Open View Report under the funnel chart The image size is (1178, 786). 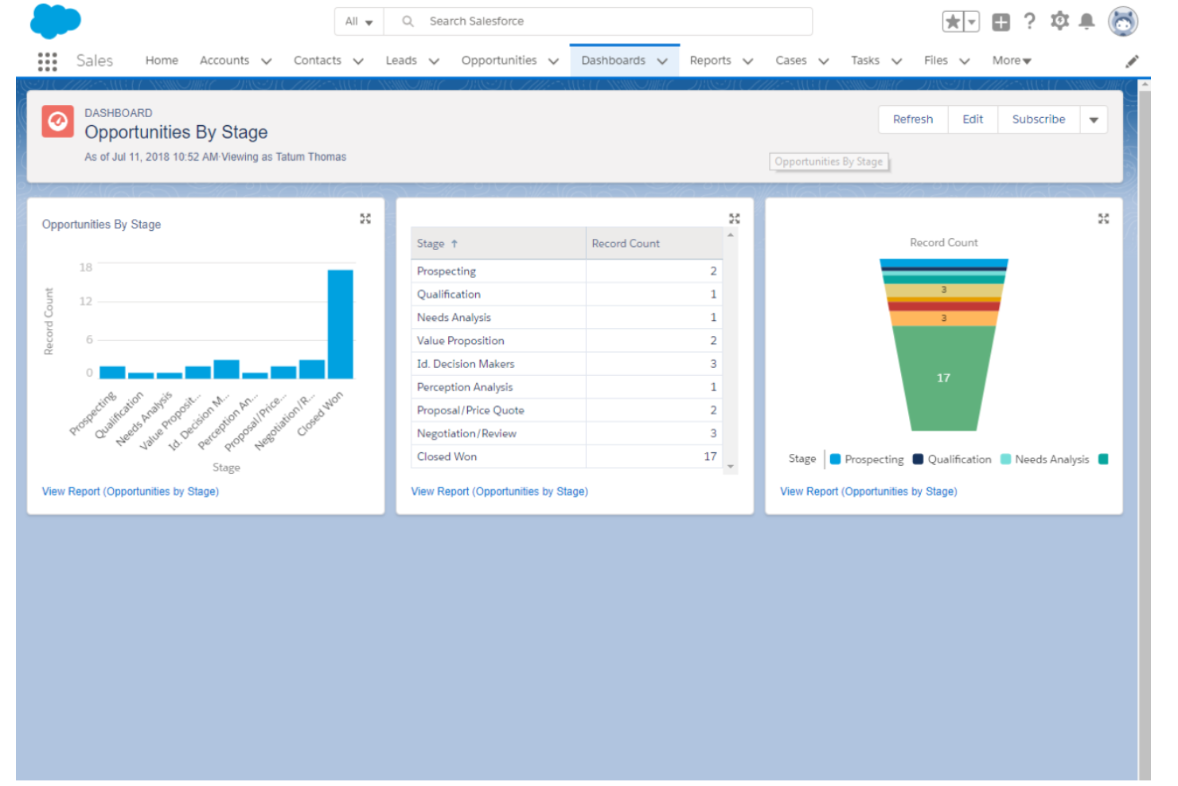(868, 491)
